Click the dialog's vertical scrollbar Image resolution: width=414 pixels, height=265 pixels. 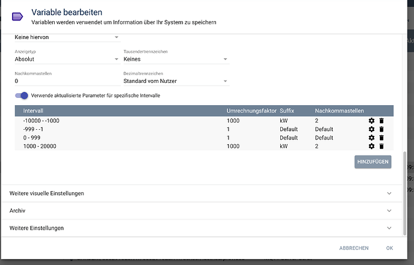[x=404, y=193]
